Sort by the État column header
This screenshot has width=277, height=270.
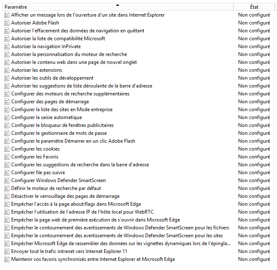(x=254, y=7)
